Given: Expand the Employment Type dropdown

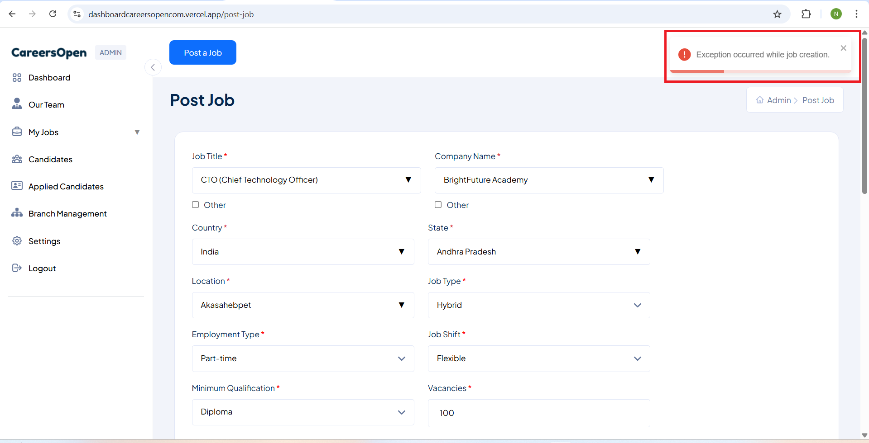Looking at the screenshot, I should 302,358.
